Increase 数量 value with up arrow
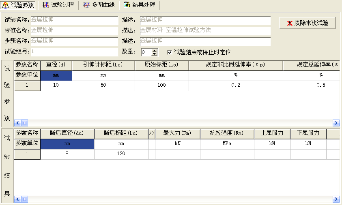Screen dimensions: 342x205 point(154,50)
